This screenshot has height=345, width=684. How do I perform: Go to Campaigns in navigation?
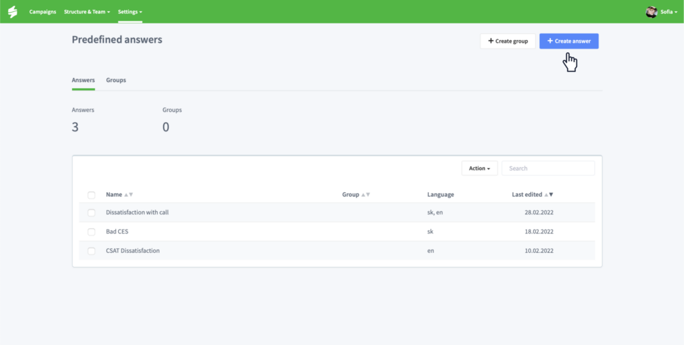43,12
